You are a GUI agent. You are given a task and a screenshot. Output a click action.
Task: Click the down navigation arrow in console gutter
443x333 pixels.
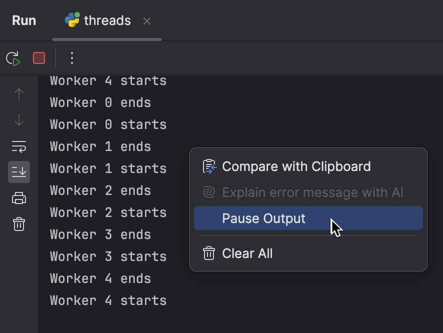point(18,120)
